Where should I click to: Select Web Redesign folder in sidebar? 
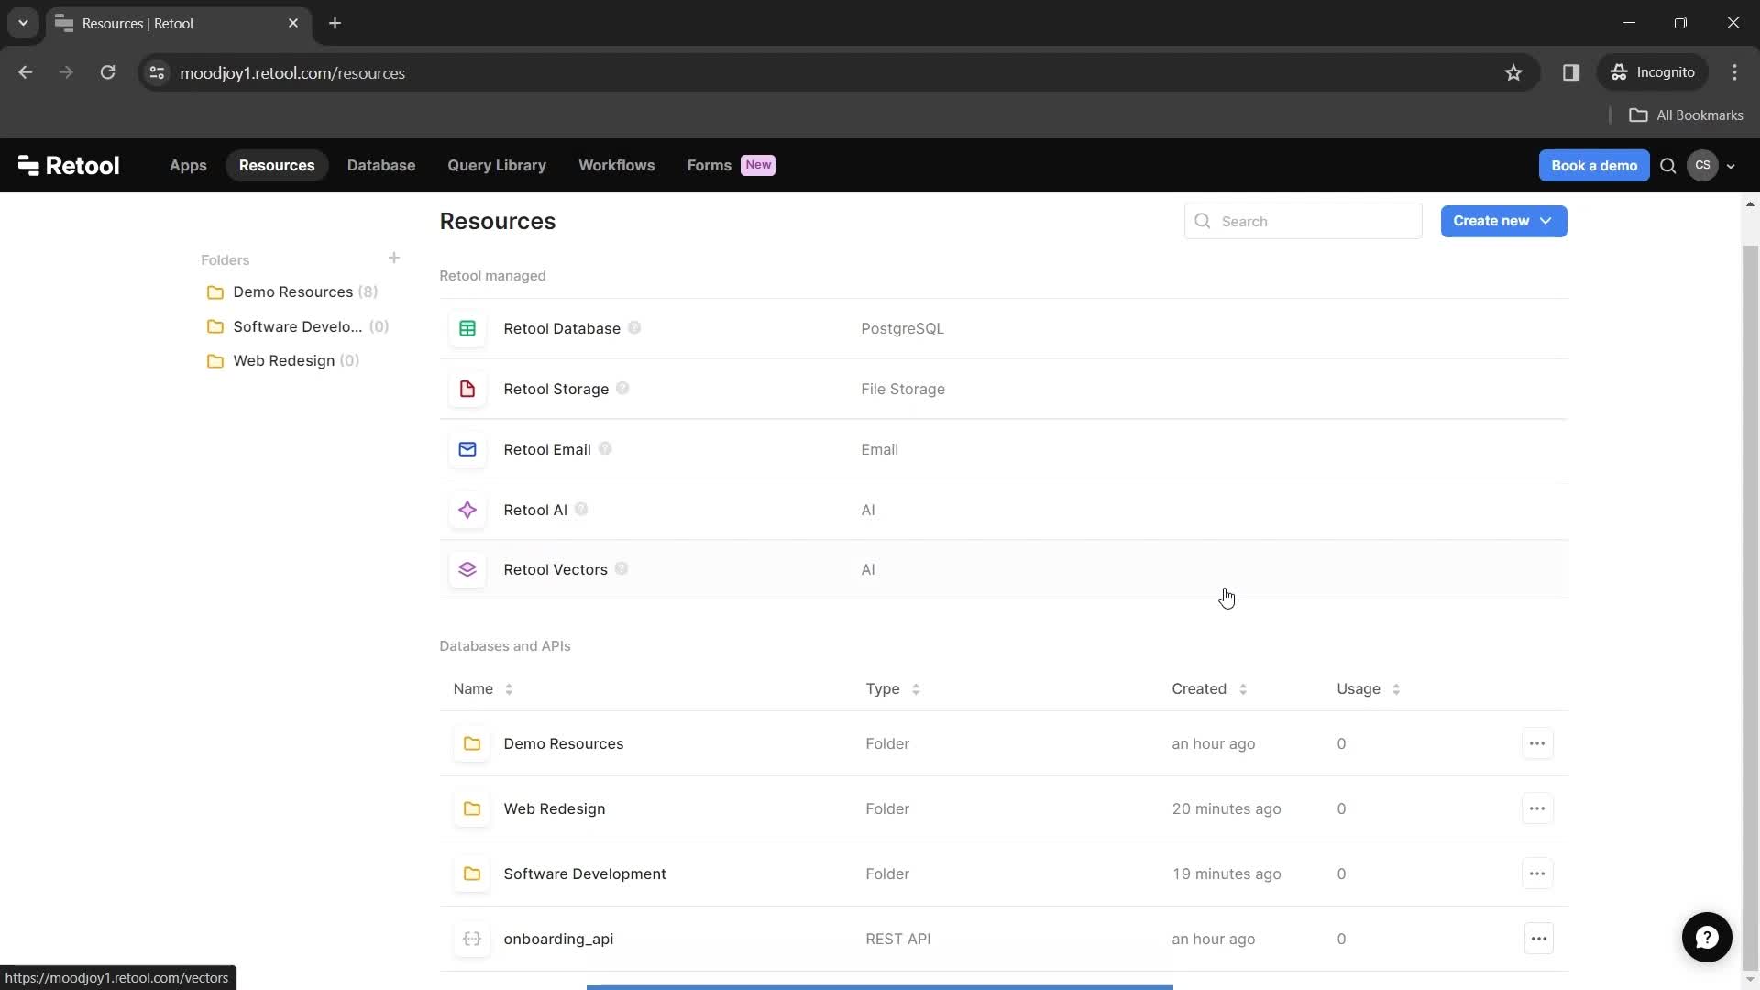pyautogui.click(x=284, y=360)
